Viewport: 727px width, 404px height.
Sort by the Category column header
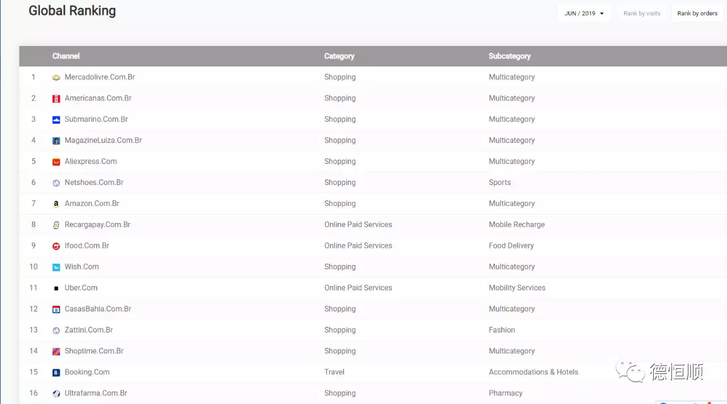[339, 56]
